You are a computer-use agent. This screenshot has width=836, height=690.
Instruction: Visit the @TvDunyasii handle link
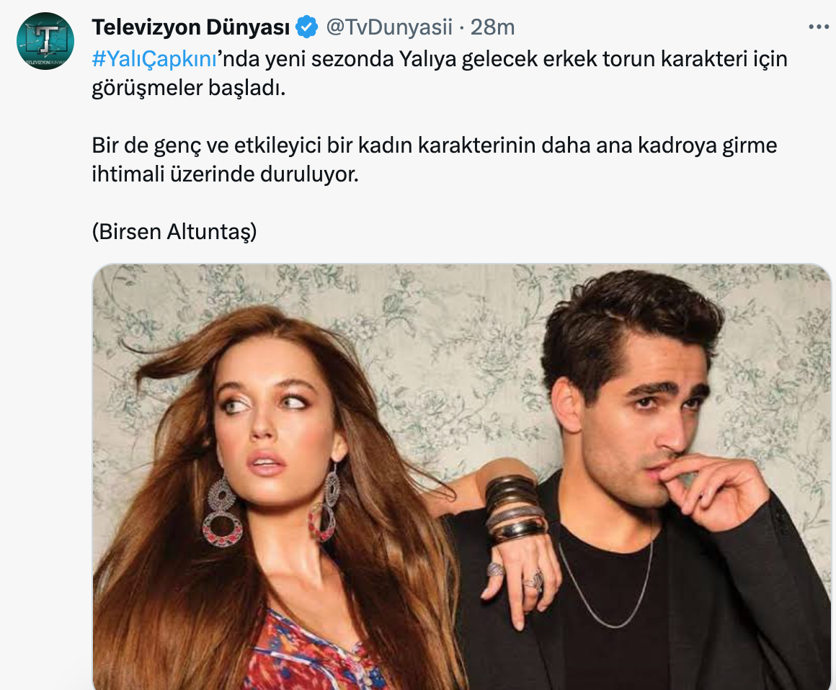(x=388, y=27)
